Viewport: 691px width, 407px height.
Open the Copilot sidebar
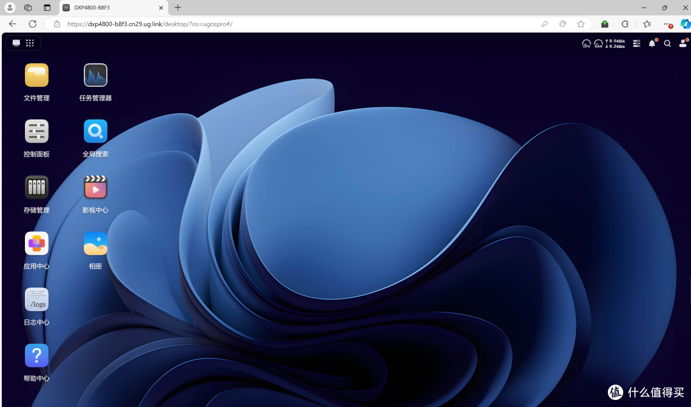686,24
